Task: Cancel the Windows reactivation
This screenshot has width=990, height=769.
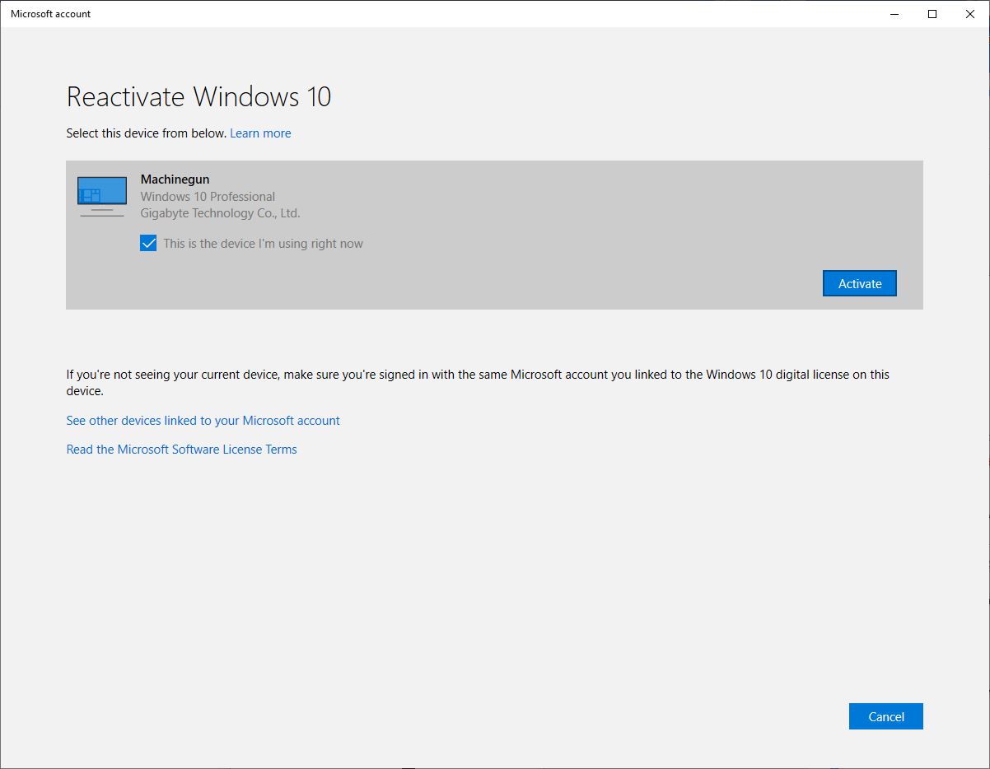Action: pyautogui.click(x=885, y=716)
